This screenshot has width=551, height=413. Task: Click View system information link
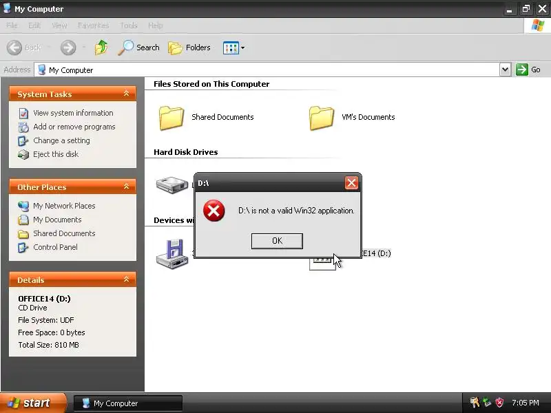pyautogui.click(x=73, y=113)
